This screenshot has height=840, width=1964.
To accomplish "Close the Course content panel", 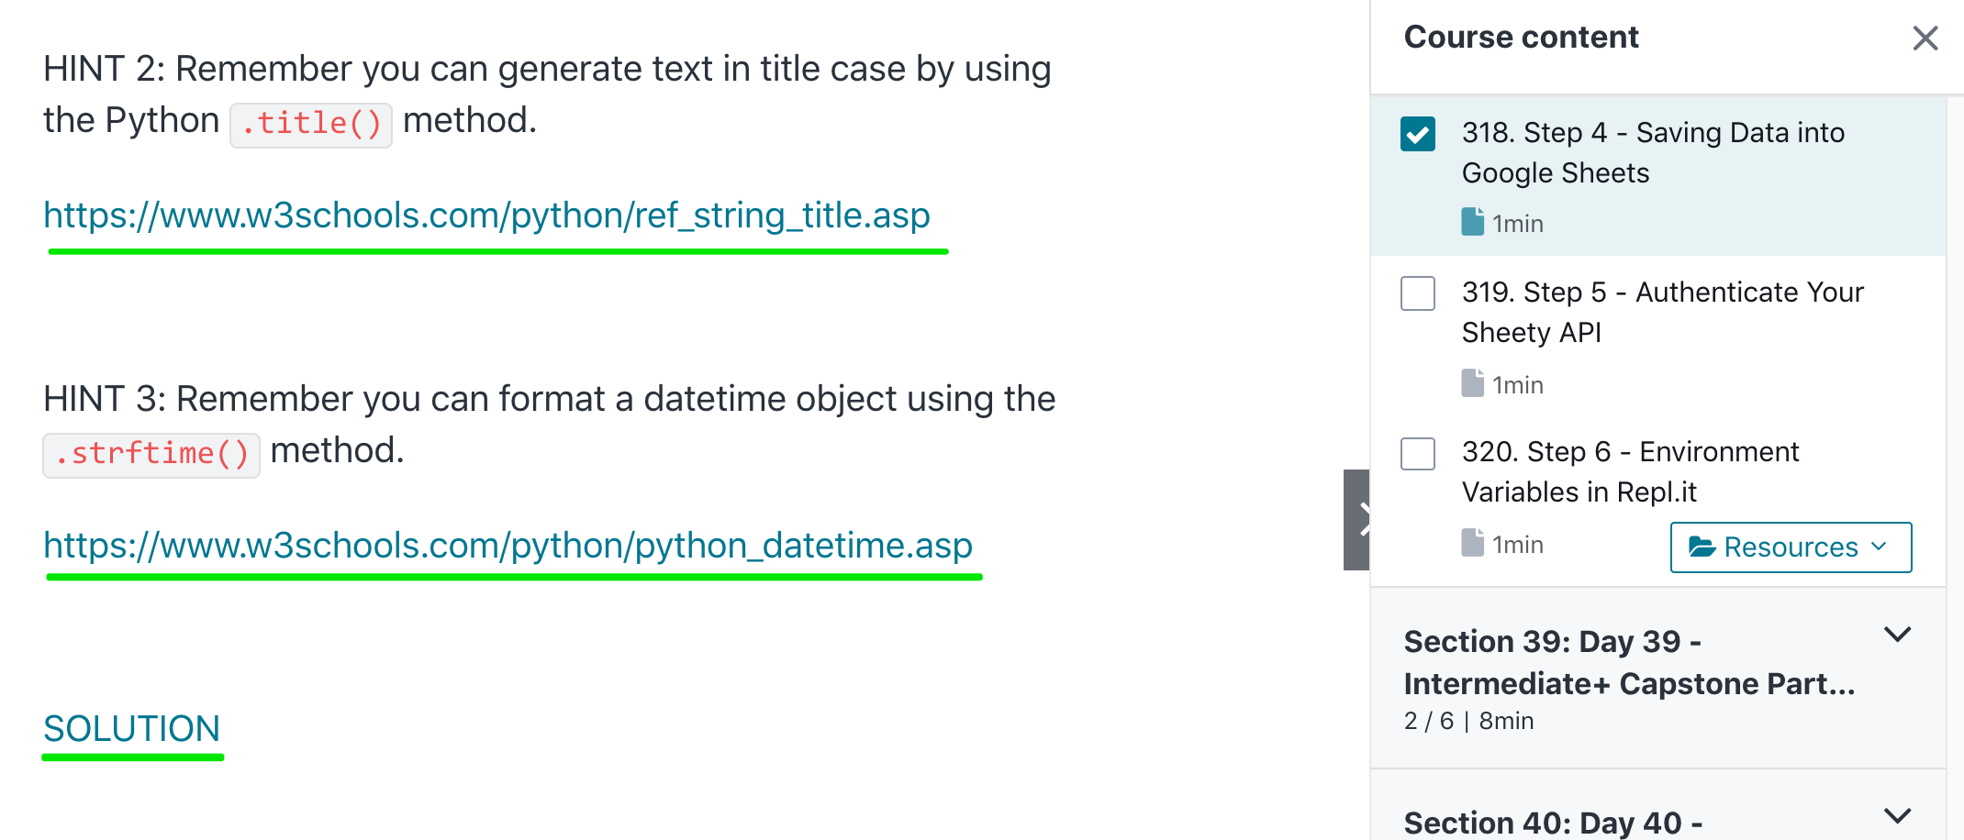I will point(1925,38).
